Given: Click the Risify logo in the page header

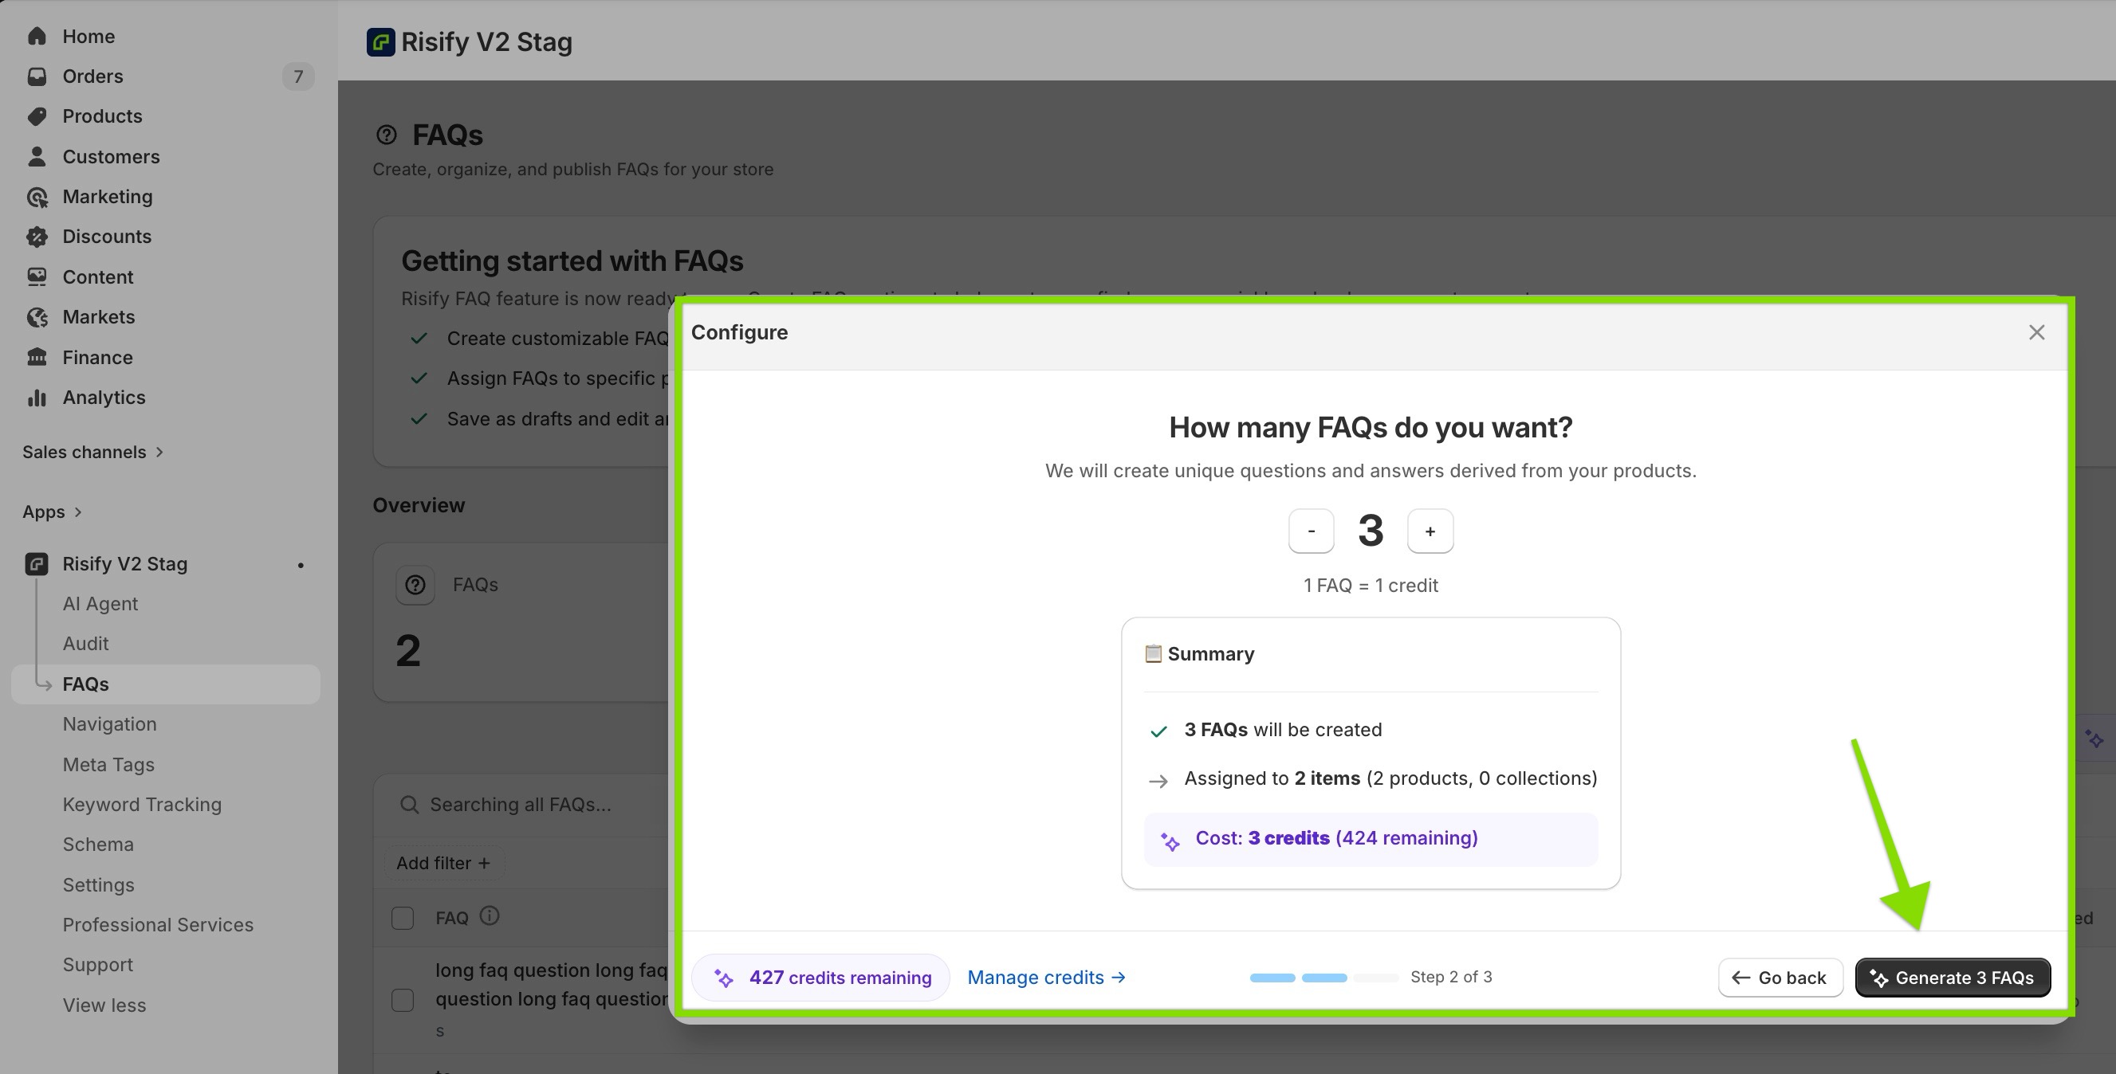Looking at the screenshot, I should tap(380, 42).
